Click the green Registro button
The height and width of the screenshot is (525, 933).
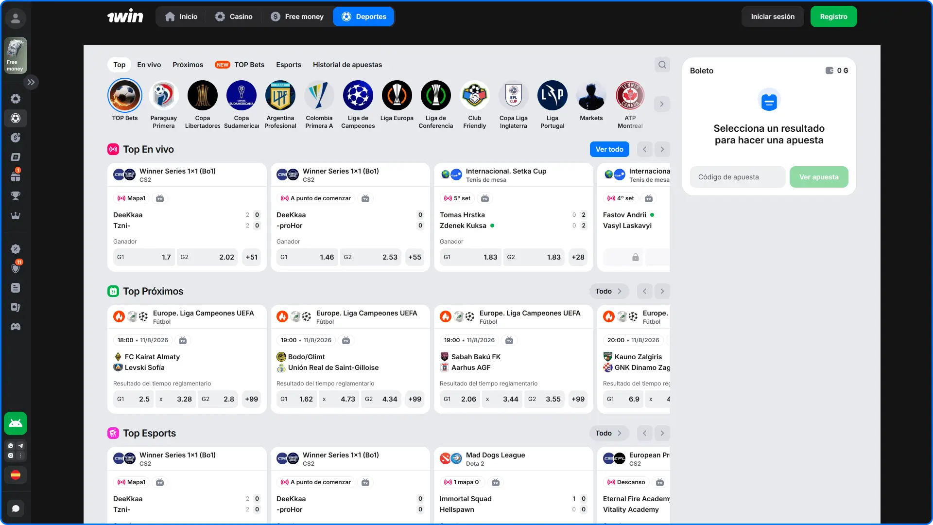click(834, 17)
